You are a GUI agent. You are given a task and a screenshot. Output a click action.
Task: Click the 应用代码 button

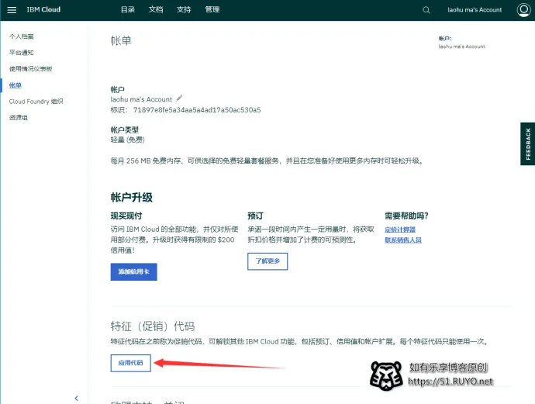tap(131, 363)
